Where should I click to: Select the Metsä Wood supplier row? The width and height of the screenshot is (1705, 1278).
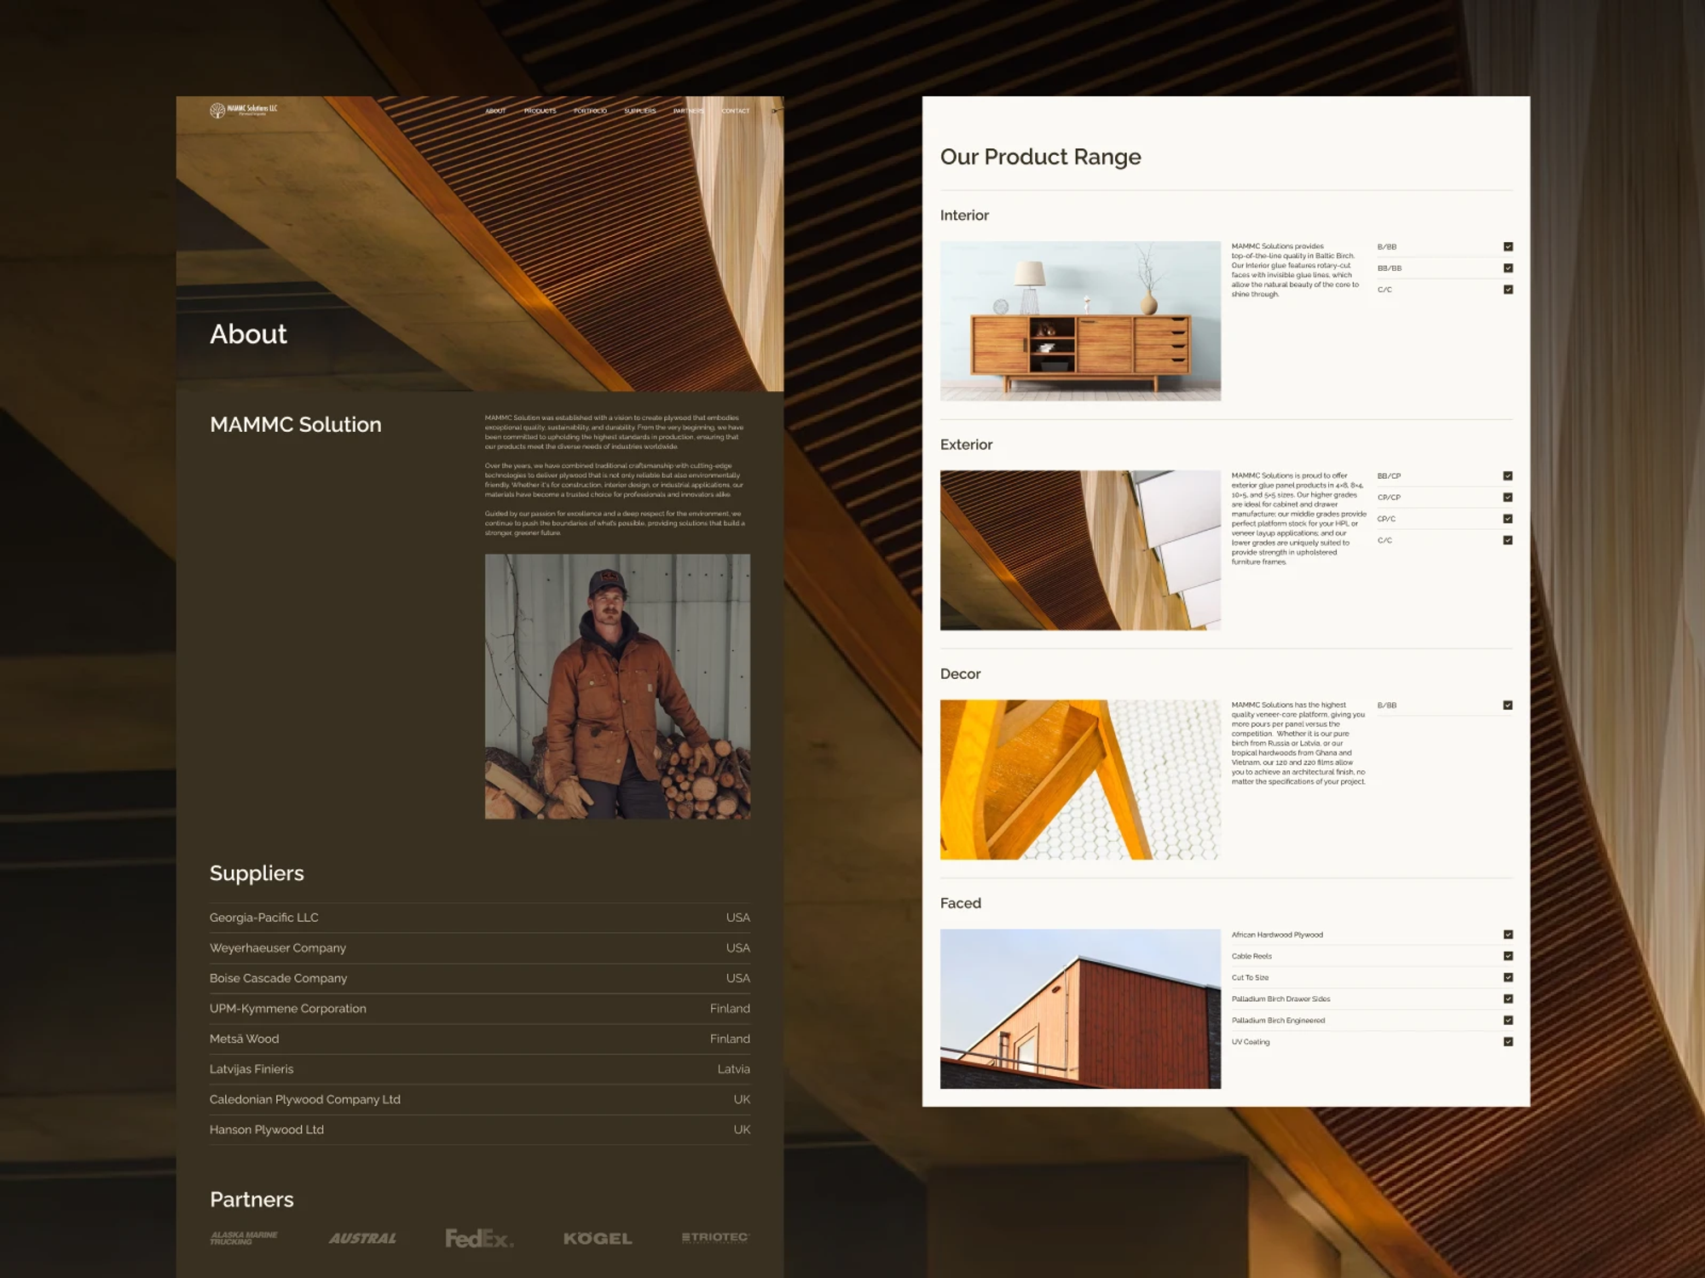[480, 1039]
